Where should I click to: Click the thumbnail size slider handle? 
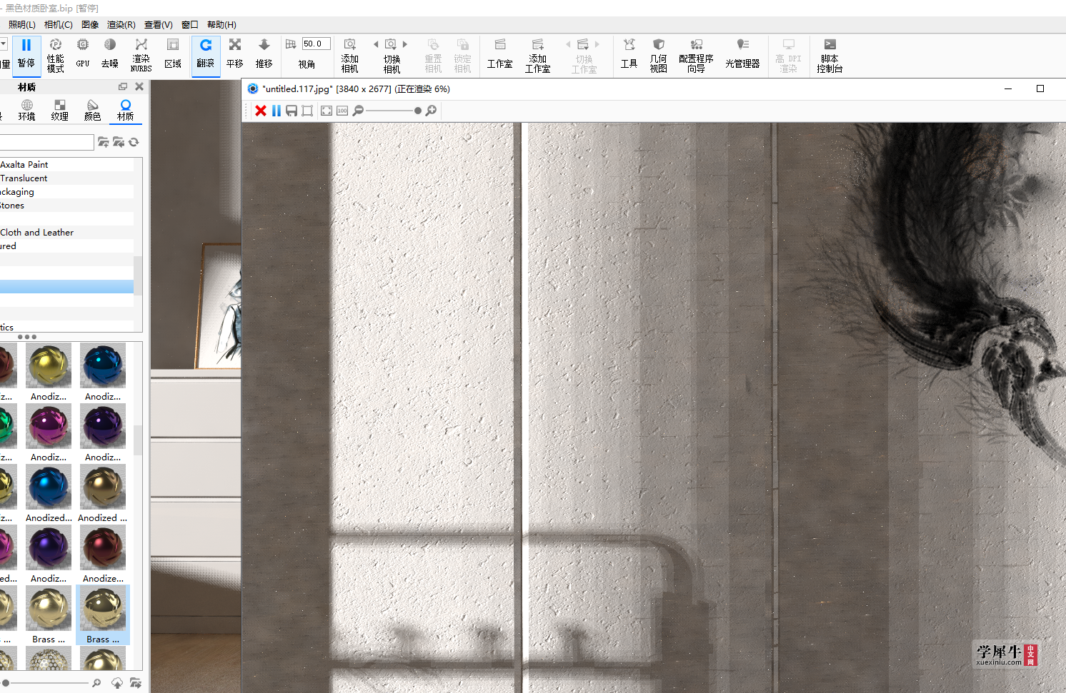click(x=5, y=683)
